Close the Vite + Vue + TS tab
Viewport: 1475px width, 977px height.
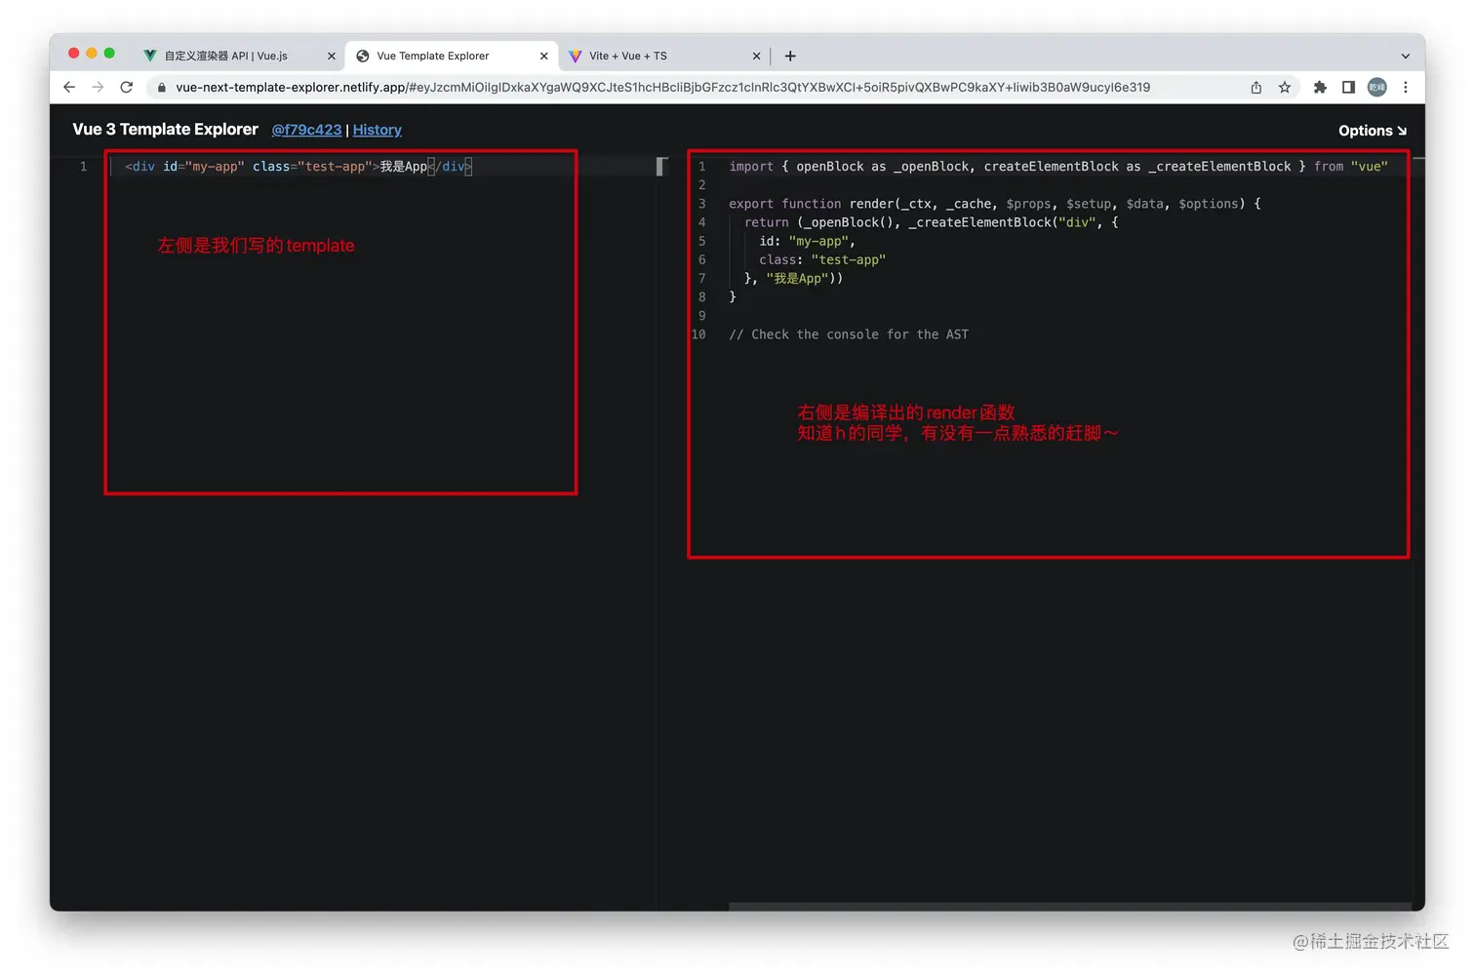coord(756,56)
